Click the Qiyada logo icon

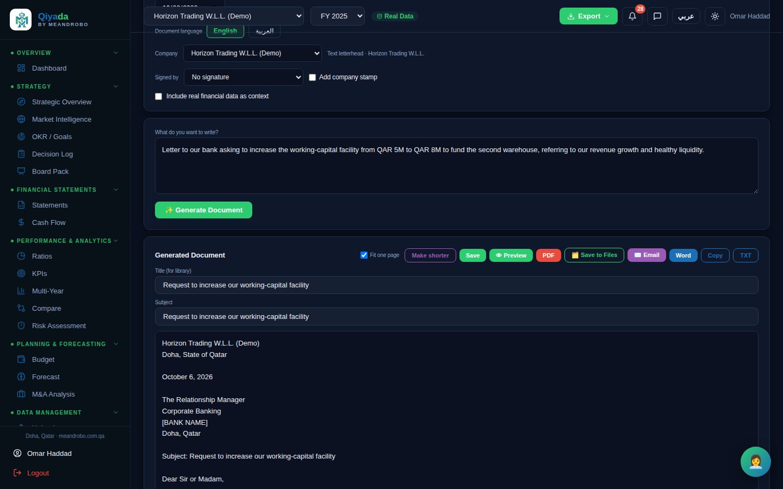click(21, 20)
